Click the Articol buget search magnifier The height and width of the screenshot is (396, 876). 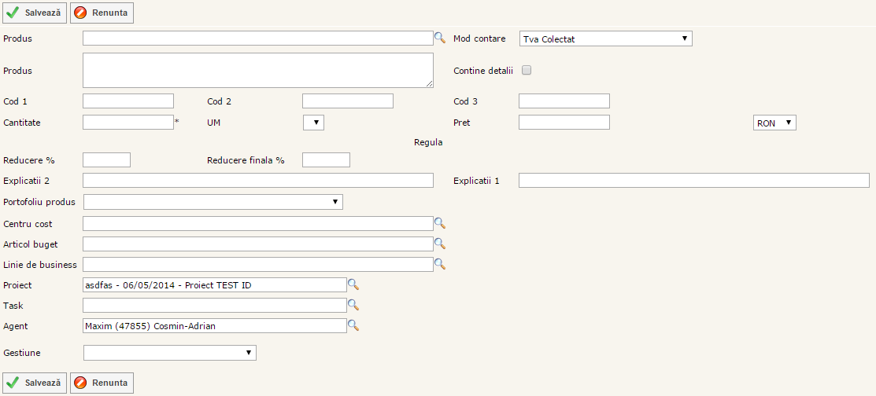pyautogui.click(x=440, y=244)
